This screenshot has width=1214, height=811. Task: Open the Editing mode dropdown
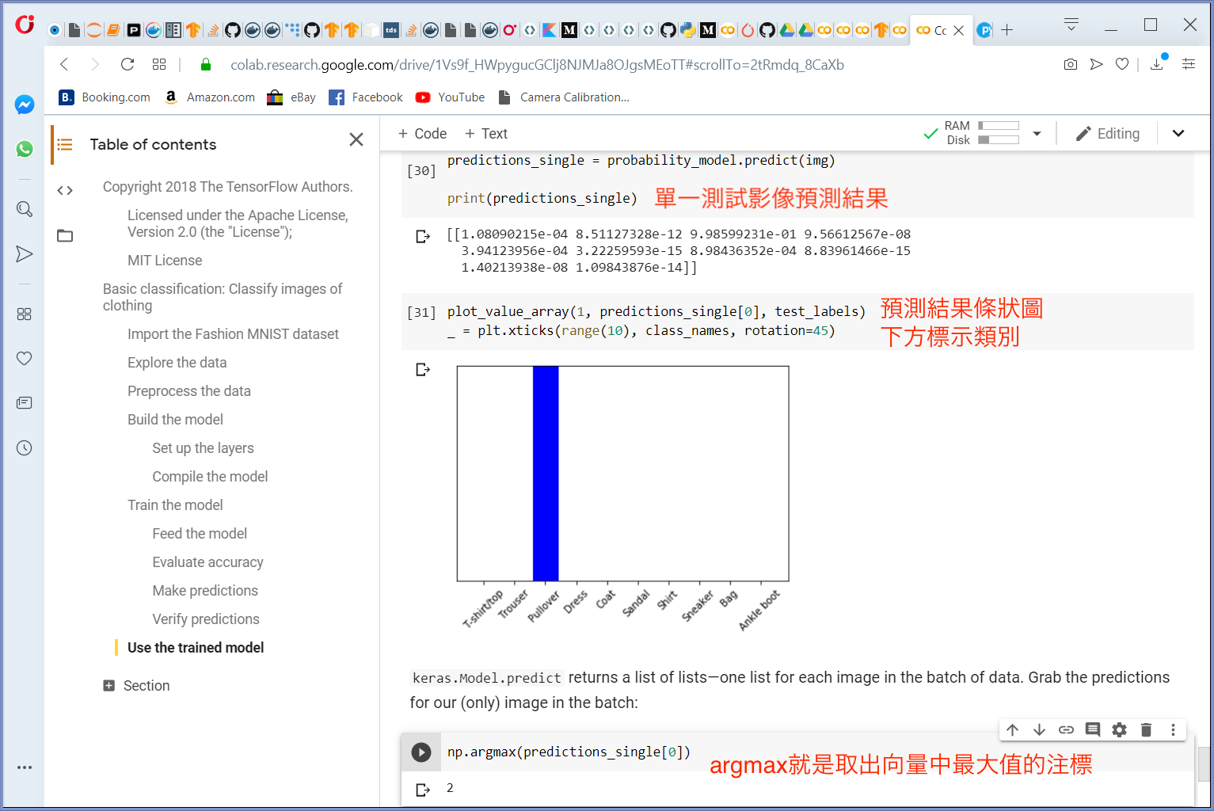click(x=1108, y=134)
